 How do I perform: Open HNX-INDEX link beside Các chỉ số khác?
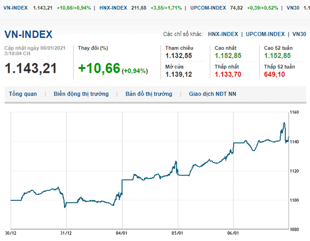[223, 34]
